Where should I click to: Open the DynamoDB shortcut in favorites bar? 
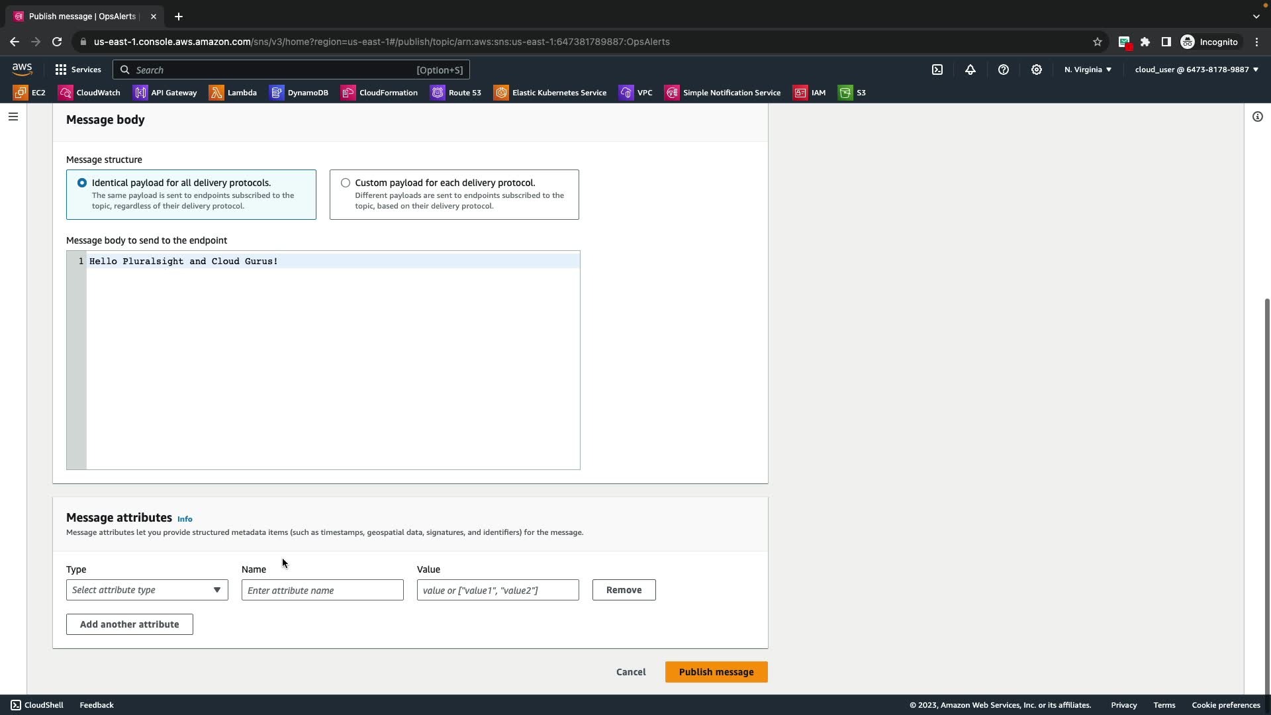pyautogui.click(x=299, y=93)
